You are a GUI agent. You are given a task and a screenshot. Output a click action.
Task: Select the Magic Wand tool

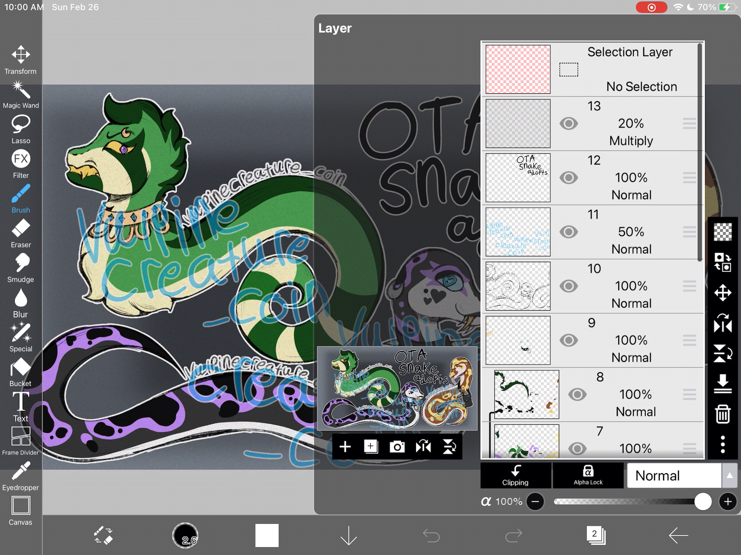click(21, 94)
